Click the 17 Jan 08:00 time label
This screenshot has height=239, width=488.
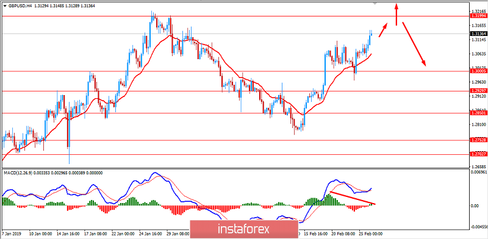pos(95,234)
